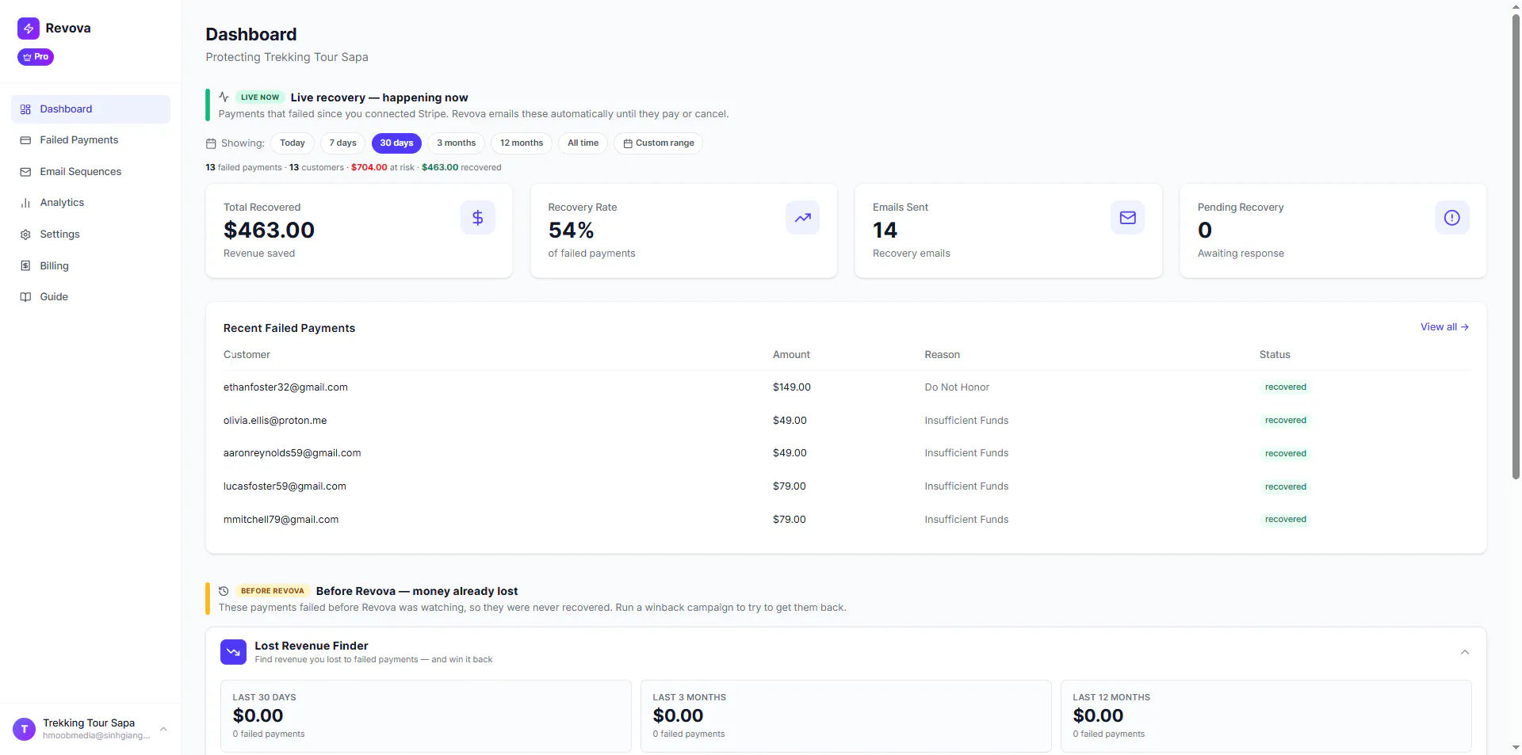Click the Lost Revenue Finder trend-down icon
Image resolution: width=1522 pixels, height=755 pixels.
click(x=233, y=652)
